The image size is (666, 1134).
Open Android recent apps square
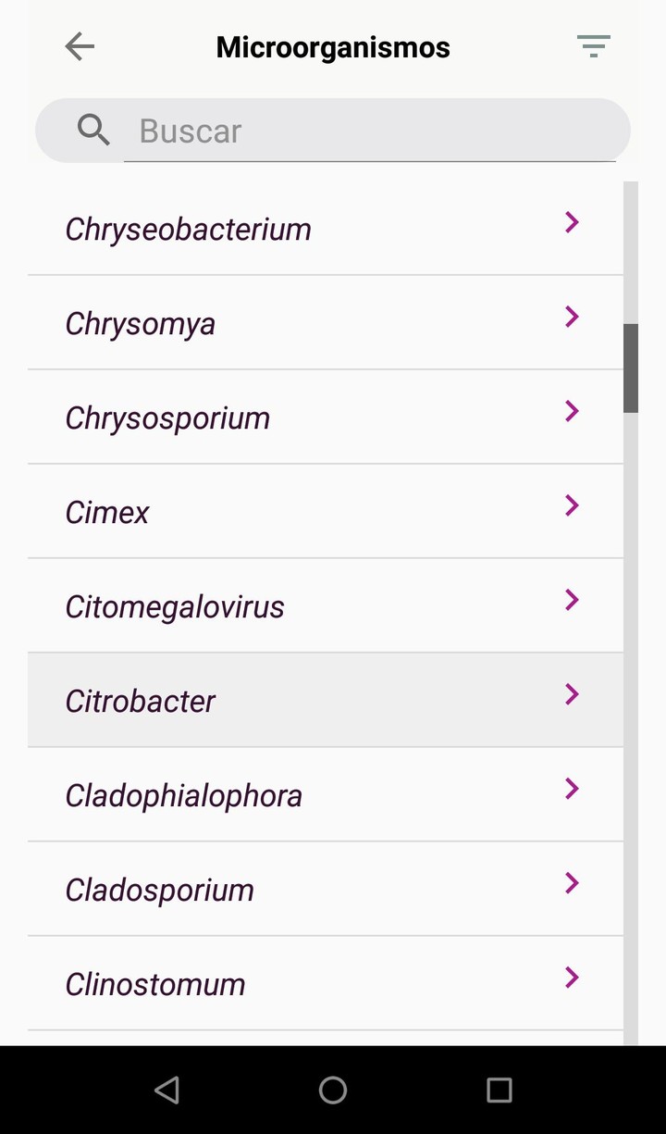click(499, 1090)
